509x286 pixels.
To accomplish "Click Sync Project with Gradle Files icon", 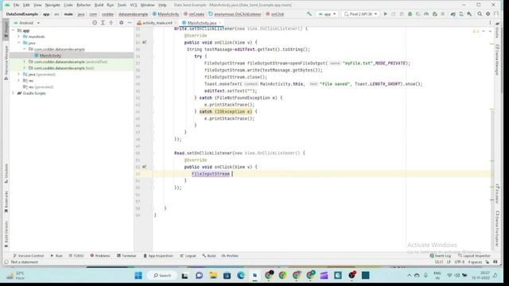I will point(453,14).
